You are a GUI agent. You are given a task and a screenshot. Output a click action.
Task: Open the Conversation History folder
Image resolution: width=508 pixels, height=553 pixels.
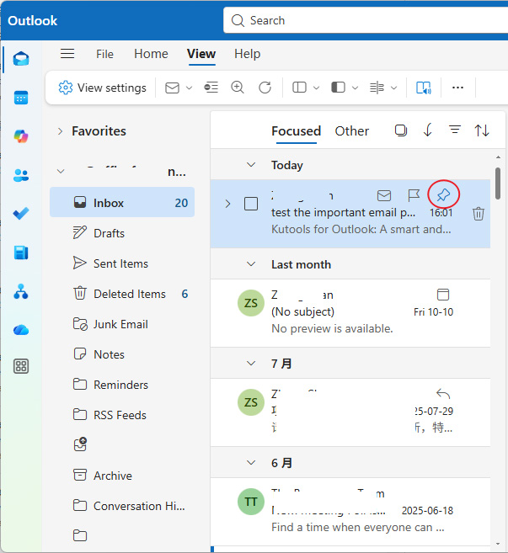tap(122, 506)
